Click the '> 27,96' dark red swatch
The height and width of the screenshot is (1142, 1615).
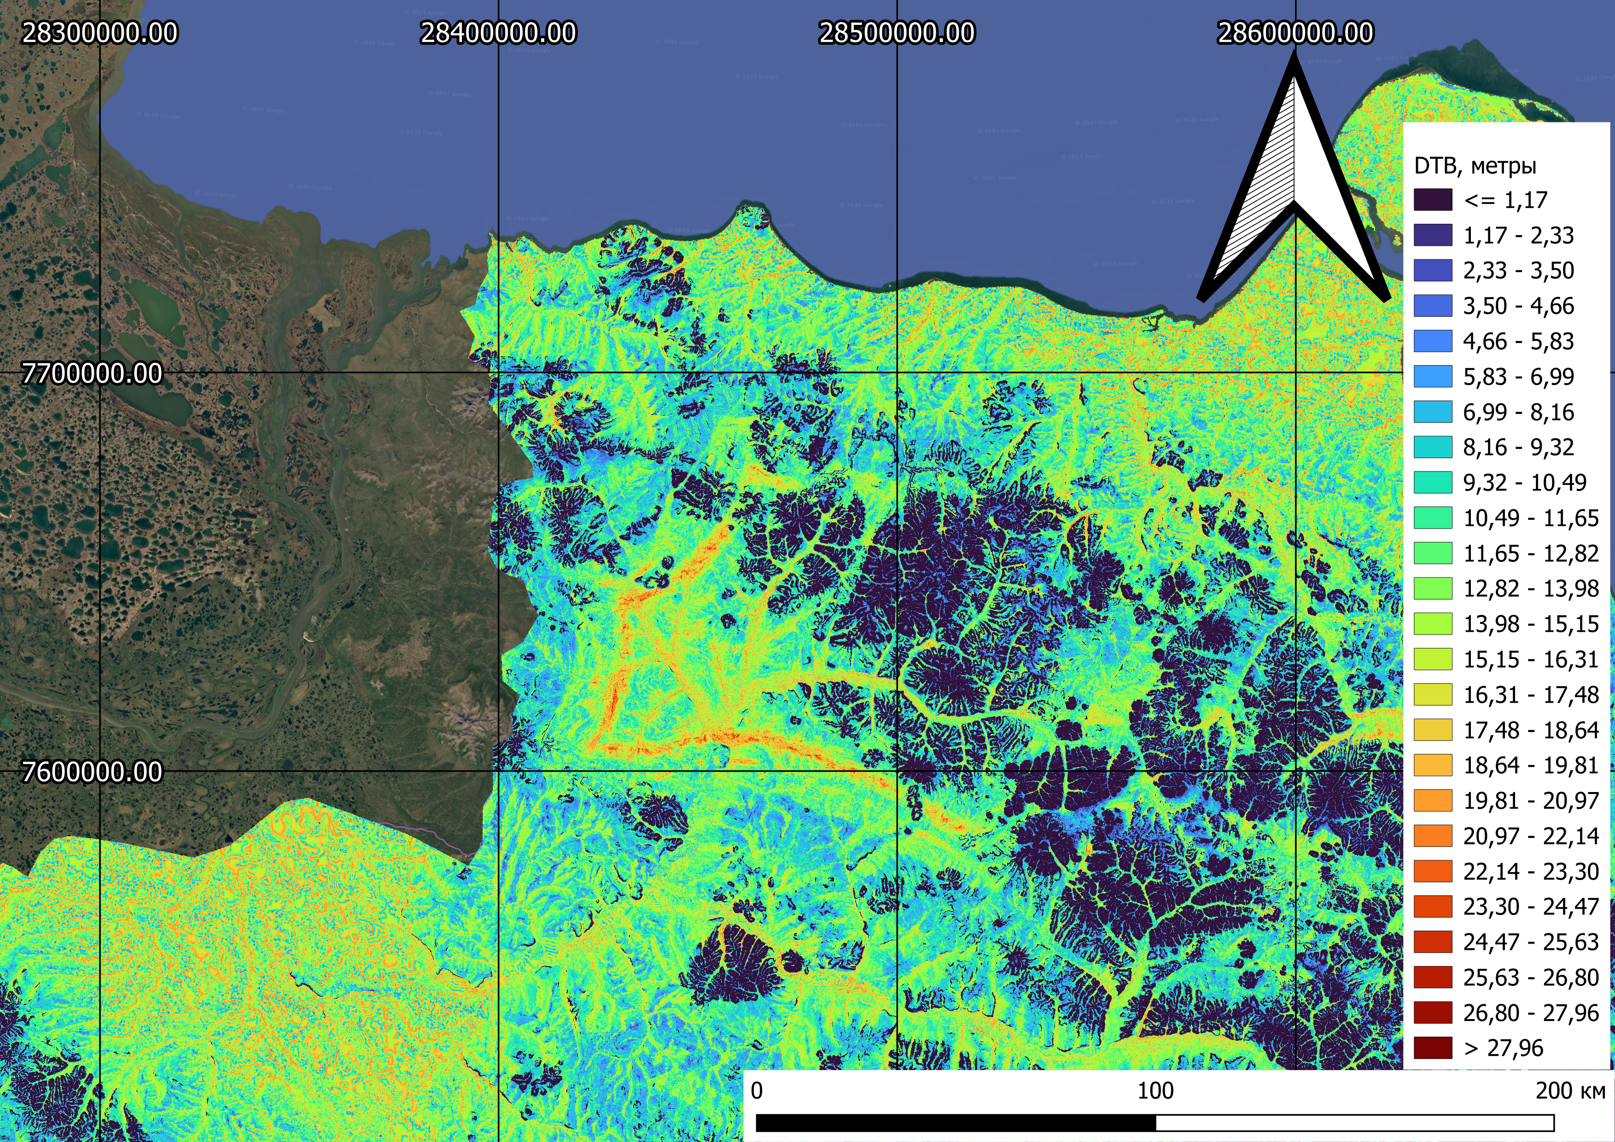1433,1048
